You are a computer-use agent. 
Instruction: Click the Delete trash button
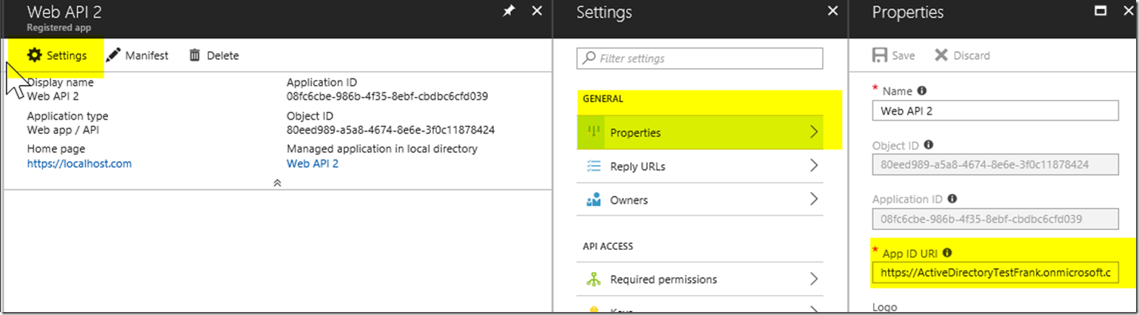[x=214, y=55]
